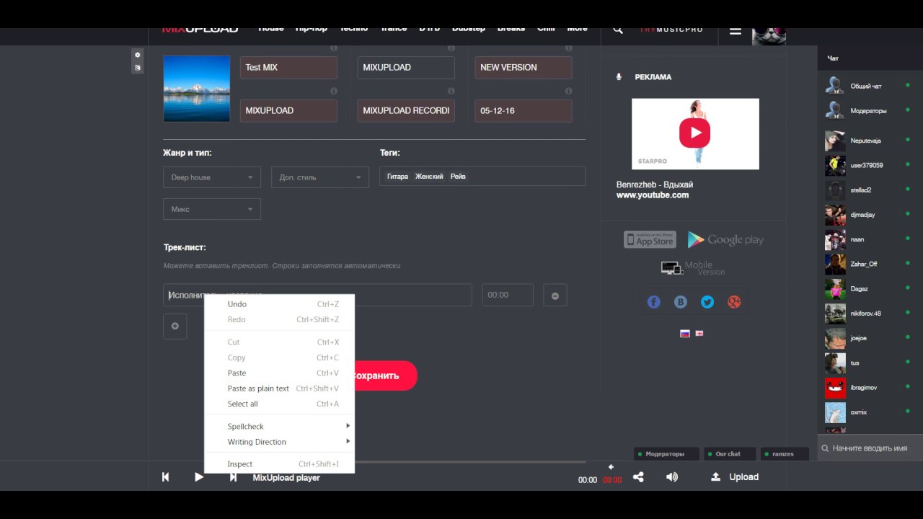
Task: Open the Модераторы chat tab at bottom
Action: pos(667,454)
